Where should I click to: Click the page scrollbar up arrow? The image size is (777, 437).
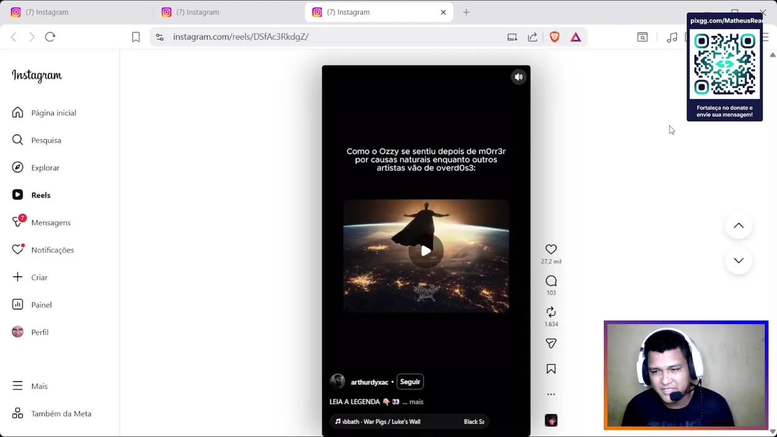point(772,55)
